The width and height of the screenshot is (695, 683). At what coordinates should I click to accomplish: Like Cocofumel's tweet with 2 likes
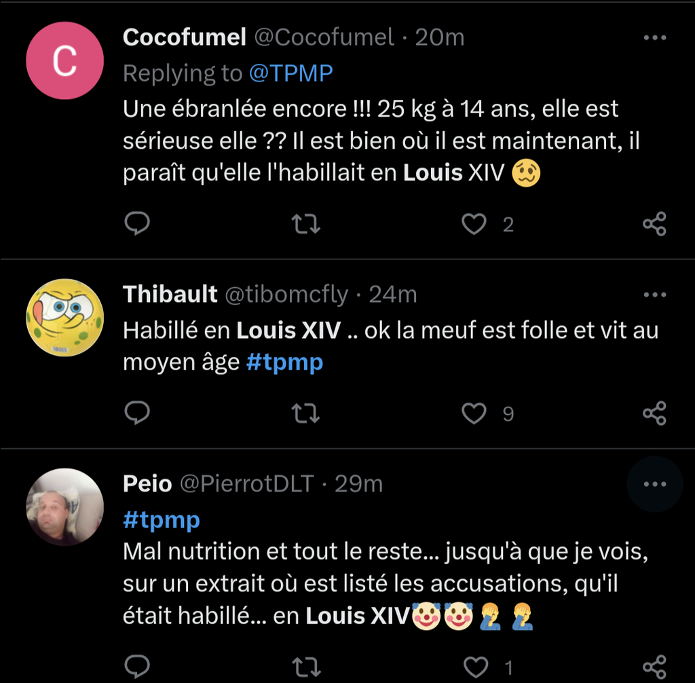[474, 224]
